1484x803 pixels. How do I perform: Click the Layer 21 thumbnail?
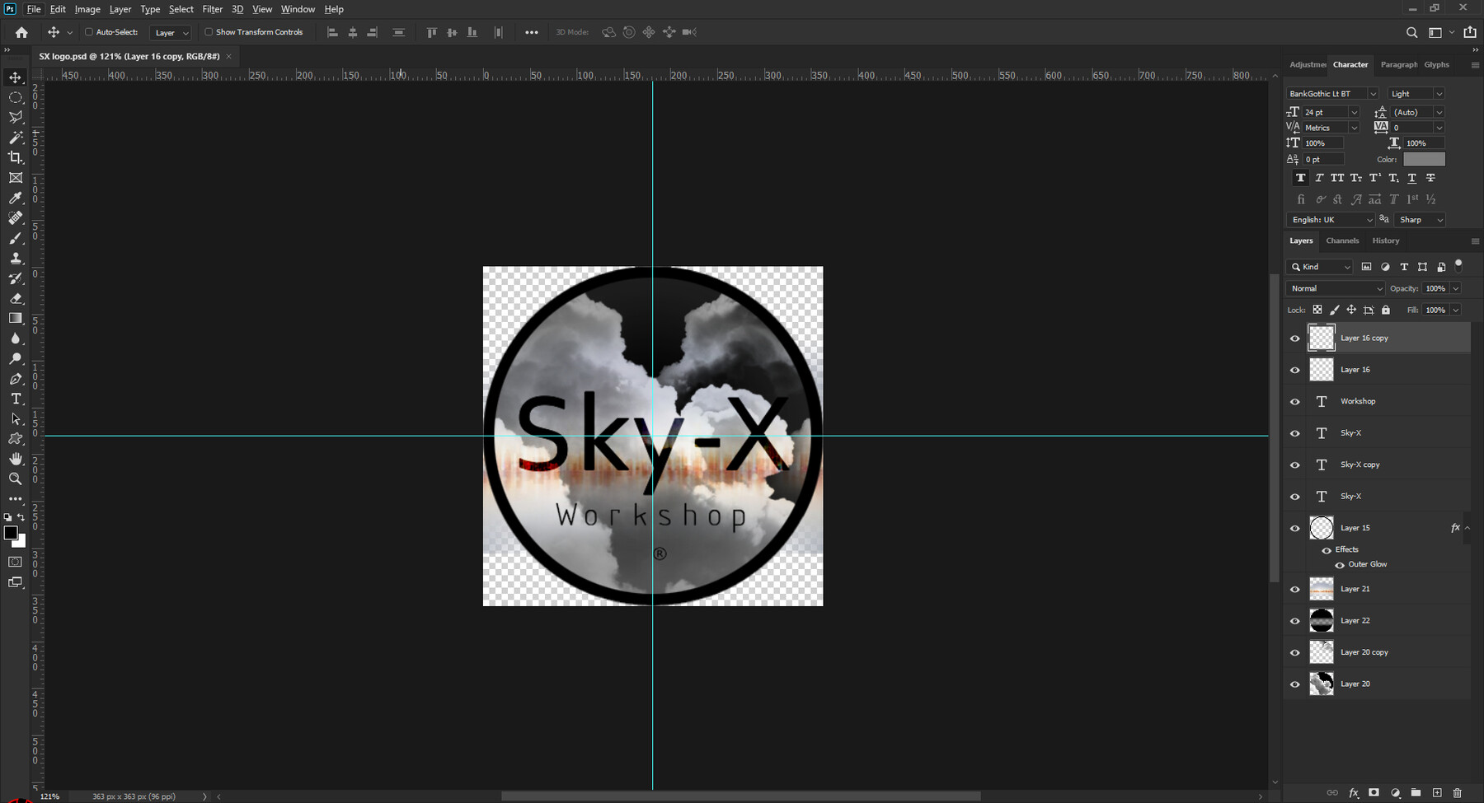(1322, 588)
